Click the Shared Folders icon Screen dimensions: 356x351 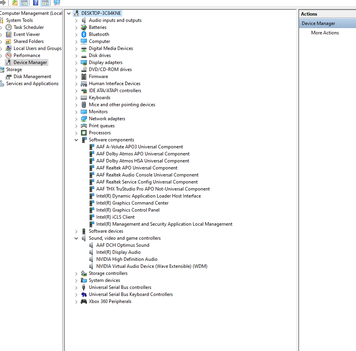pyautogui.click(x=9, y=41)
